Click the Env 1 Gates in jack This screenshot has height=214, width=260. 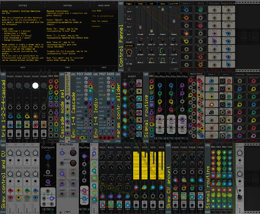186,33
